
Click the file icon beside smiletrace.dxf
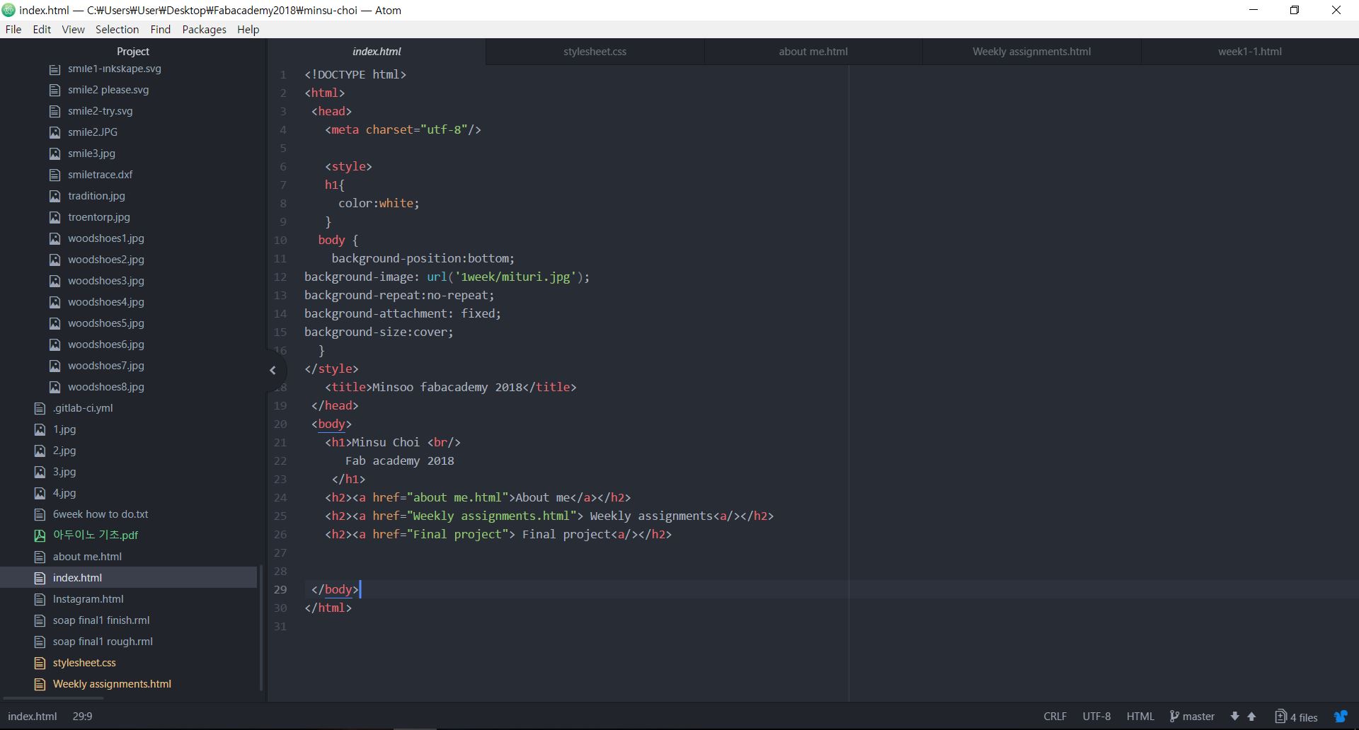(x=55, y=175)
